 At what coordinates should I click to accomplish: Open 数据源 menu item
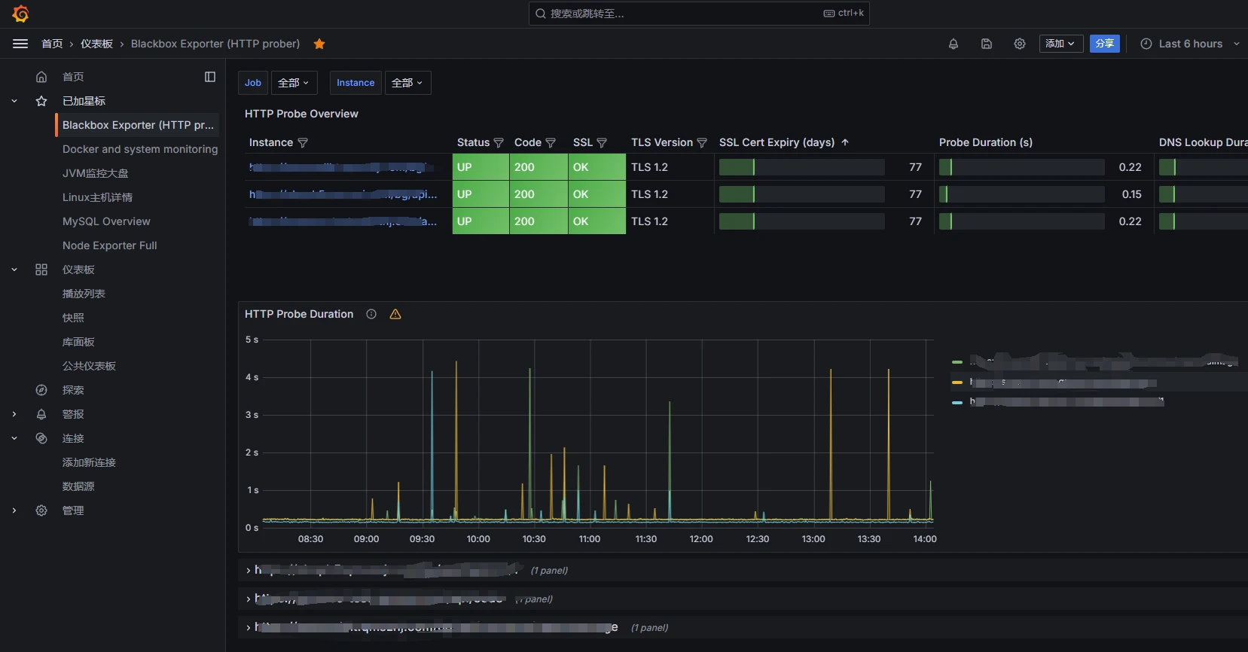click(78, 486)
